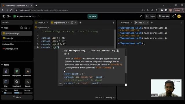The image size is (185, 104).
Task: Click the Deploy button
Action: 164,16
